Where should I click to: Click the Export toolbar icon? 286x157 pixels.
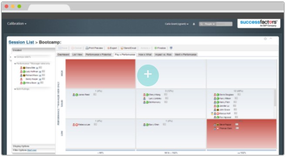pos(108,48)
